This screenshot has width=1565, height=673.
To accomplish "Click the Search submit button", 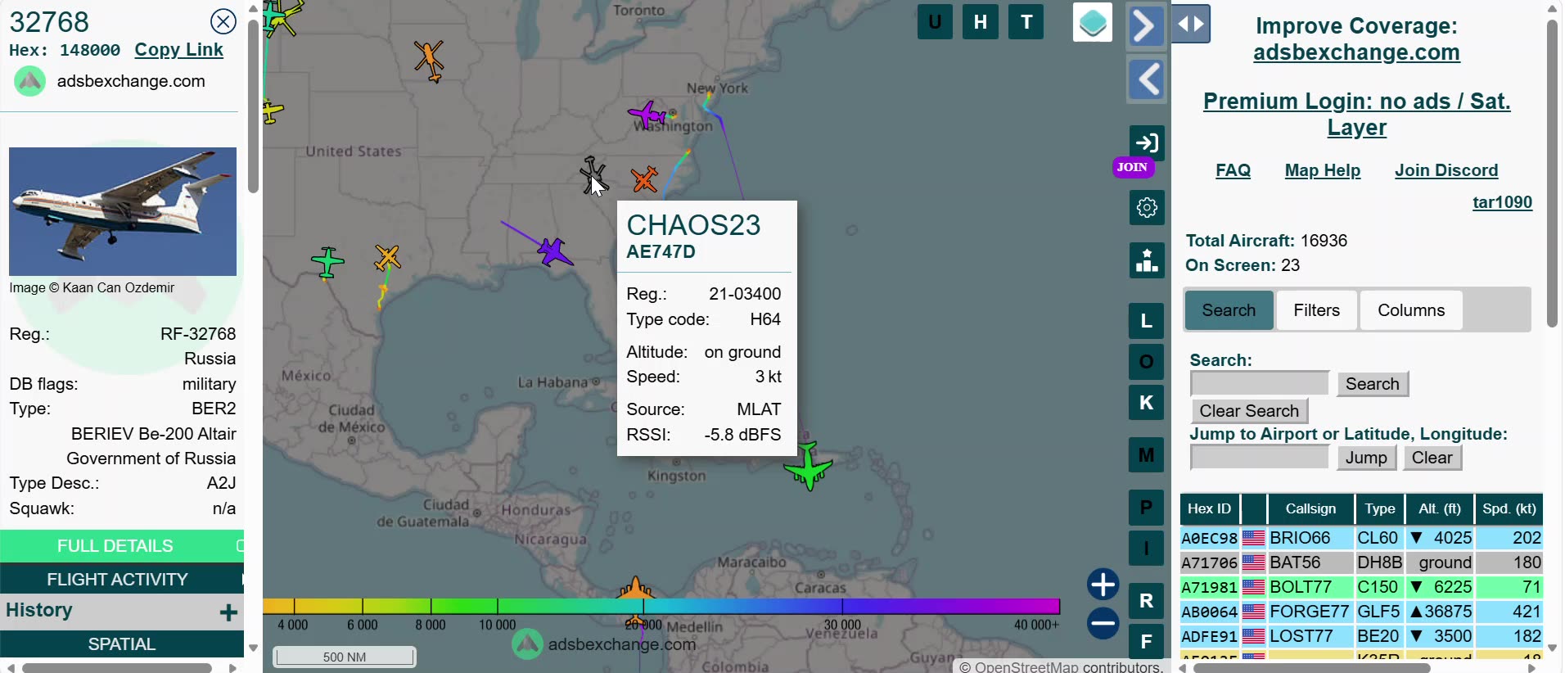I will point(1372,384).
